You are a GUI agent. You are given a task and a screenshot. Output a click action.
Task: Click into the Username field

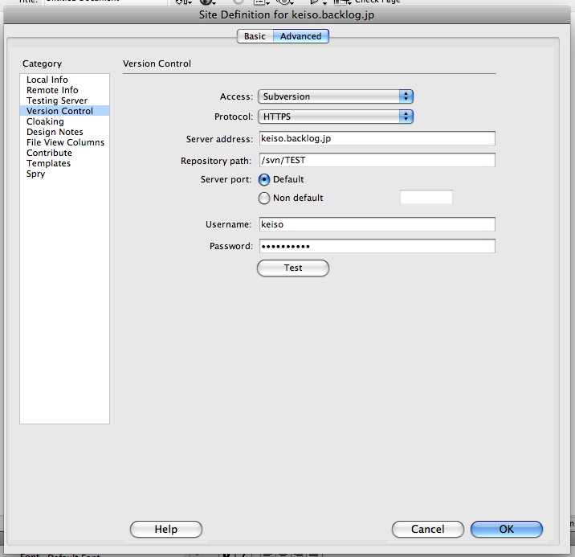coord(376,224)
